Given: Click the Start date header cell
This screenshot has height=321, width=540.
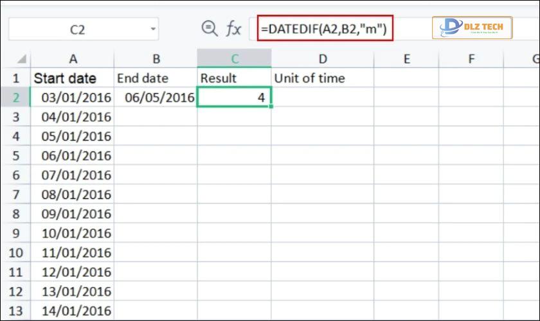Looking at the screenshot, I should pyautogui.click(x=73, y=78).
